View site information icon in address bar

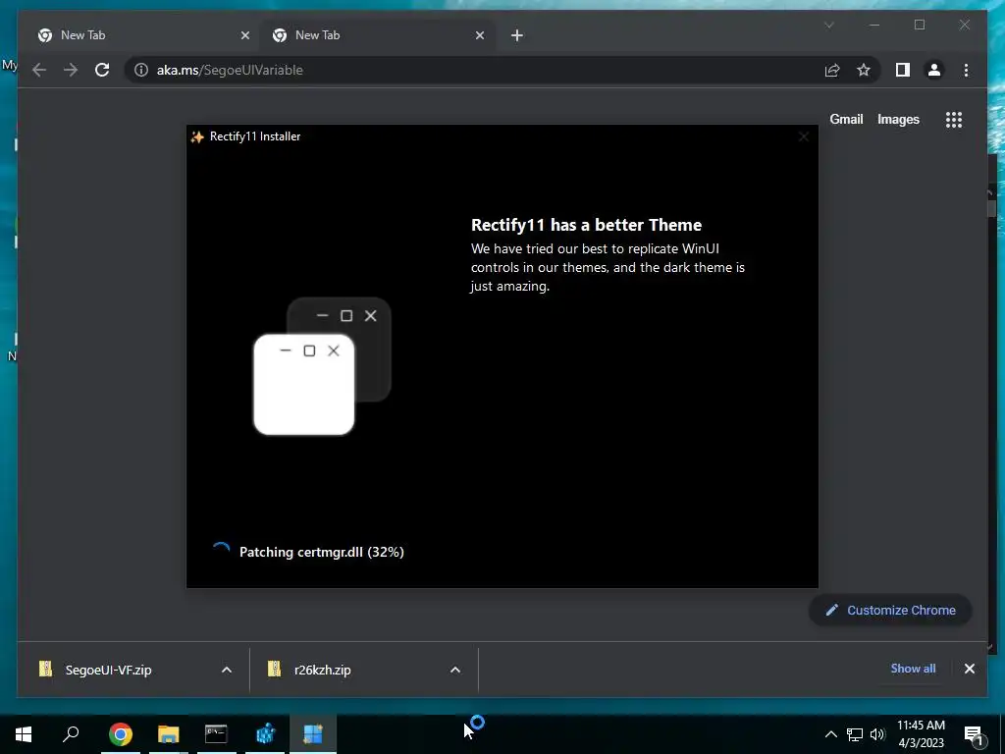point(141,70)
